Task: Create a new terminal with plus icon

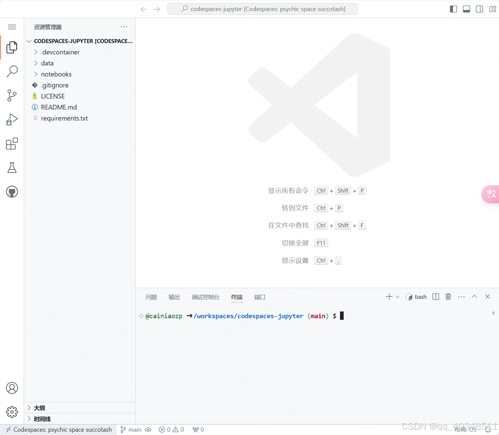Action: (389, 297)
